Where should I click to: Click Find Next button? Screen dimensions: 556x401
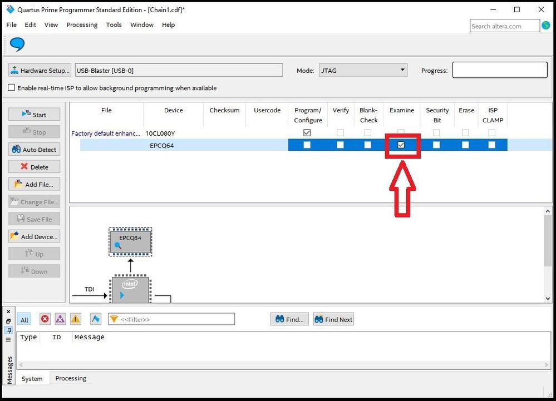coord(333,319)
